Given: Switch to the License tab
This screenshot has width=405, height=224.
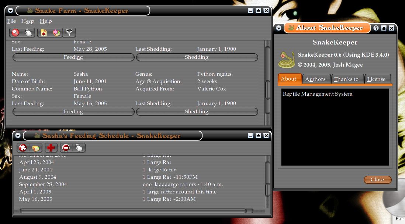Looking at the screenshot, I should coord(377,79).
